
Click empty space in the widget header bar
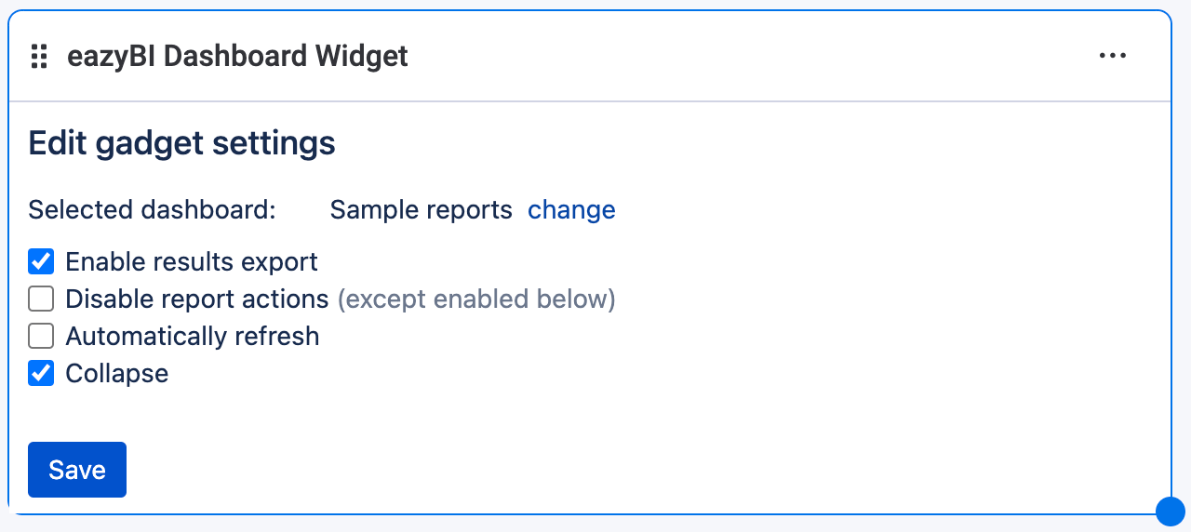tap(744, 56)
